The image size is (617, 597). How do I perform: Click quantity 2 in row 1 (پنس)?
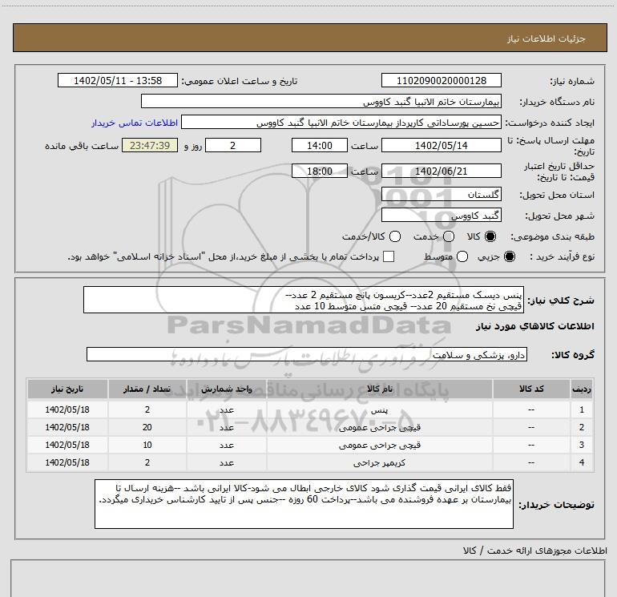[147, 409]
